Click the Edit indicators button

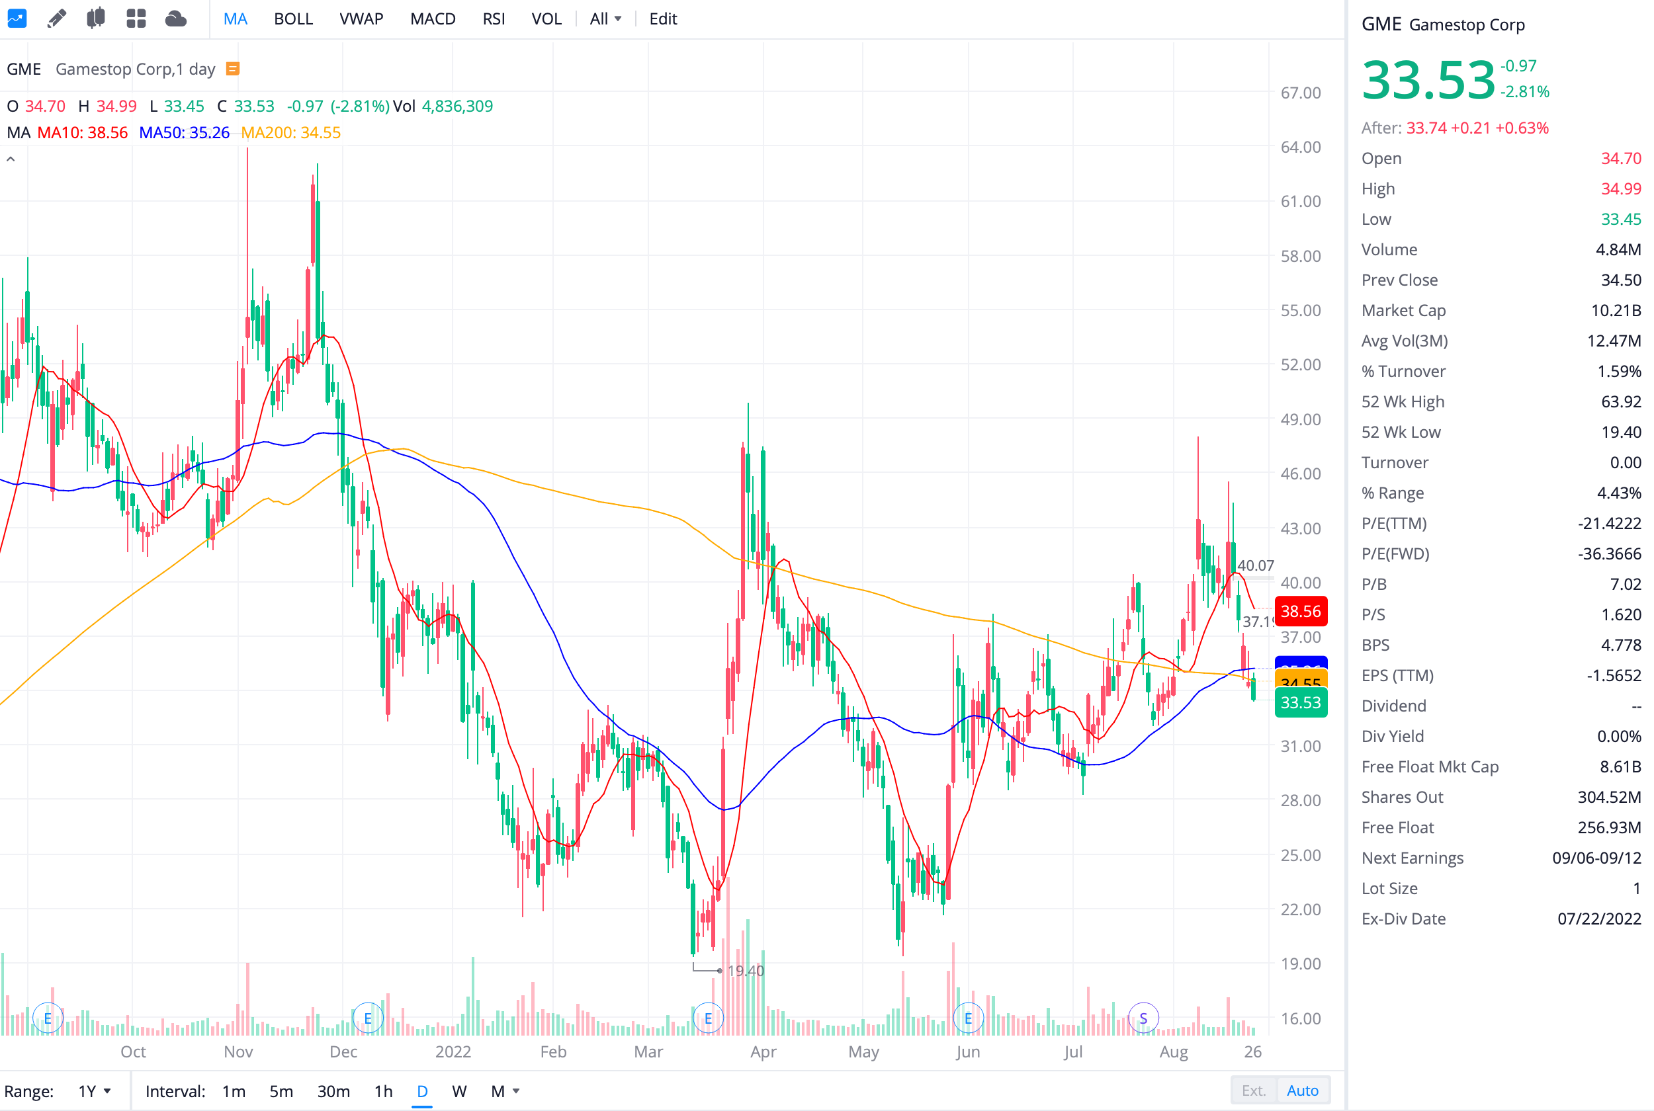(662, 19)
